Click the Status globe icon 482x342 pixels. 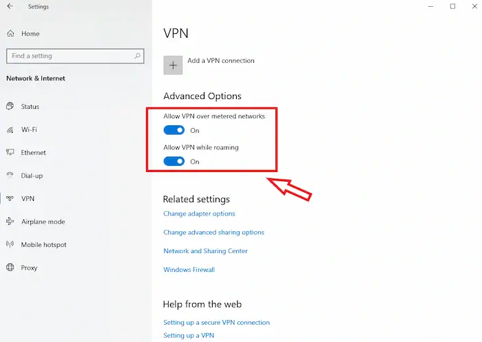click(x=10, y=107)
